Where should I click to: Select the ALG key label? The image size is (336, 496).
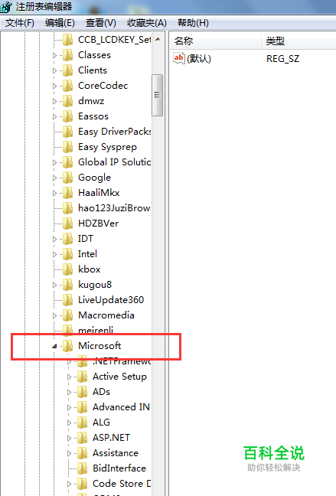(101, 423)
